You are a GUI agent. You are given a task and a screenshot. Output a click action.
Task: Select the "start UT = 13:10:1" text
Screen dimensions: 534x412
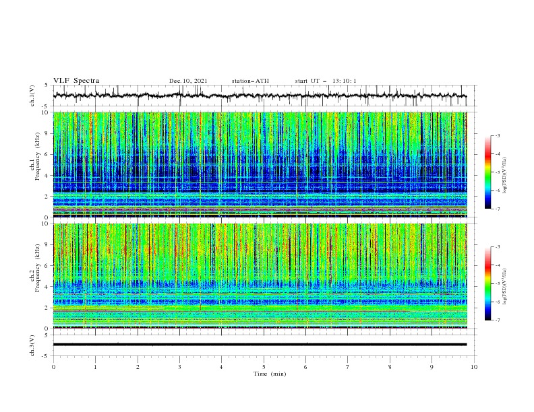326,81
